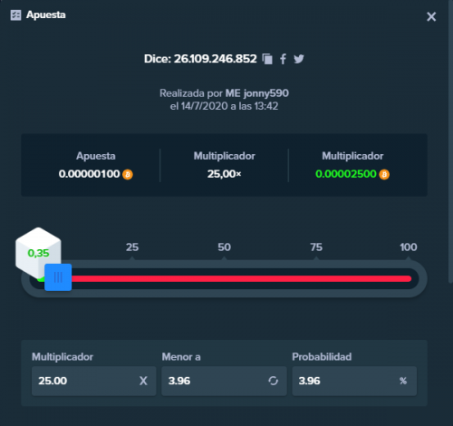Click the X icon in Multiplicador field
This screenshot has width=453, height=426.
click(x=143, y=381)
